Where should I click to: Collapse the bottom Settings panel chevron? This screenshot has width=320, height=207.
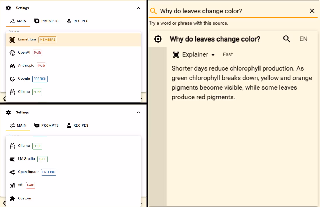tap(138, 112)
